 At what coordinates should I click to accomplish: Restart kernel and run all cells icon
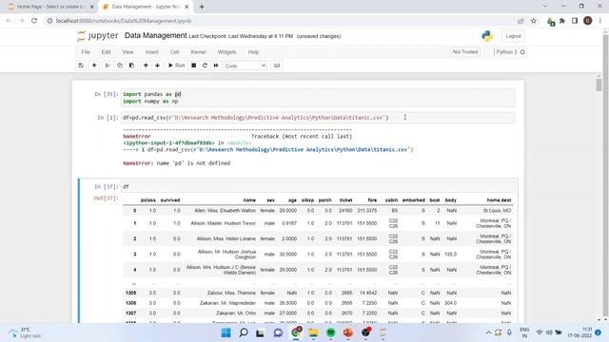pyautogui.click(x=216, y=66)
